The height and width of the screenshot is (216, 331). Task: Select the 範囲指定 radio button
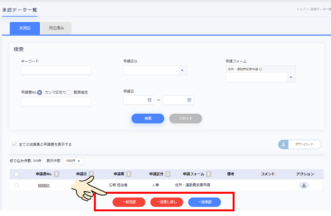[x=69, y=92]
